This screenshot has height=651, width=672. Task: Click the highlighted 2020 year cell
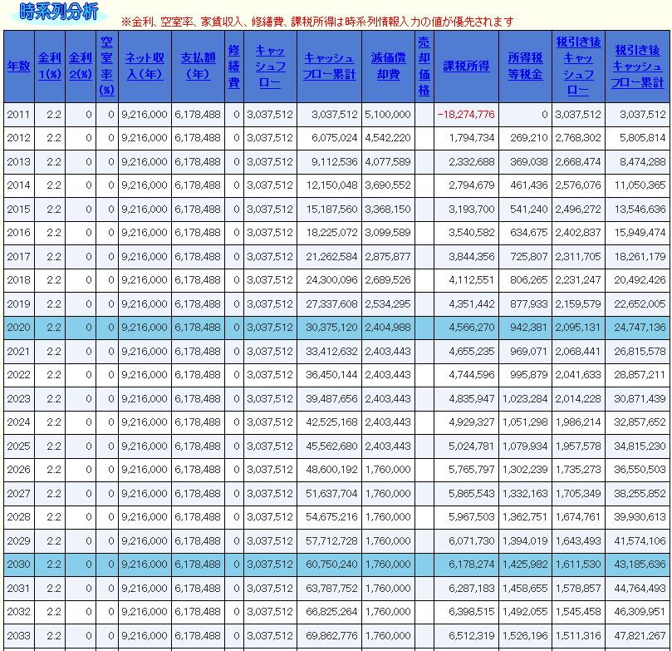coord(18,328)
